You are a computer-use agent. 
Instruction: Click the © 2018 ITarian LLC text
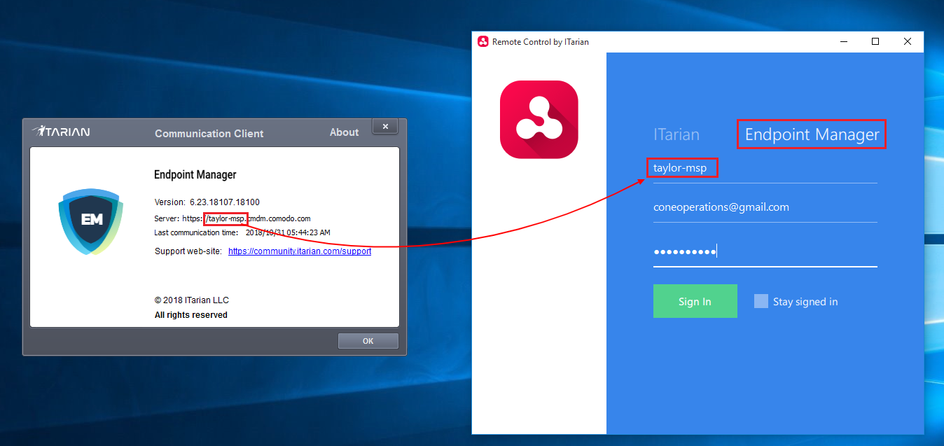coord(192,300)
